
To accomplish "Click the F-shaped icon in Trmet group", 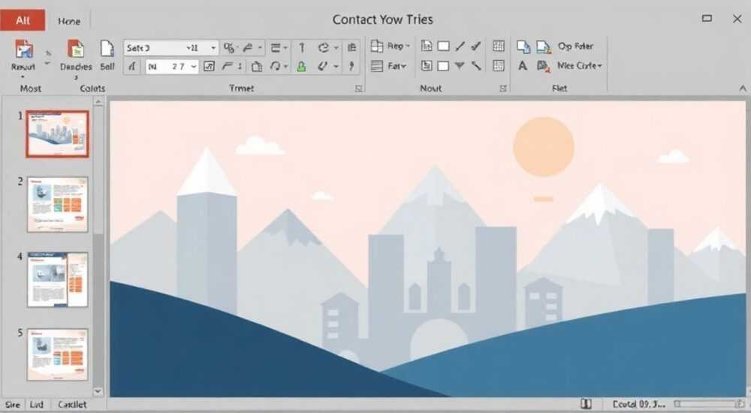I will tap(228, 66).
